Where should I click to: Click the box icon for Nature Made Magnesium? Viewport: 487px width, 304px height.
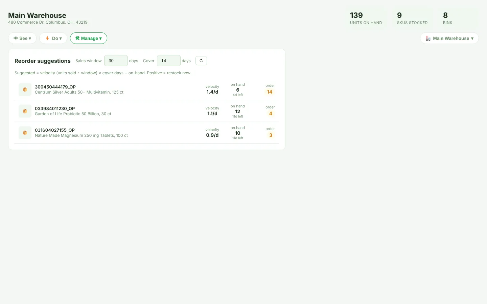(25, 133)
